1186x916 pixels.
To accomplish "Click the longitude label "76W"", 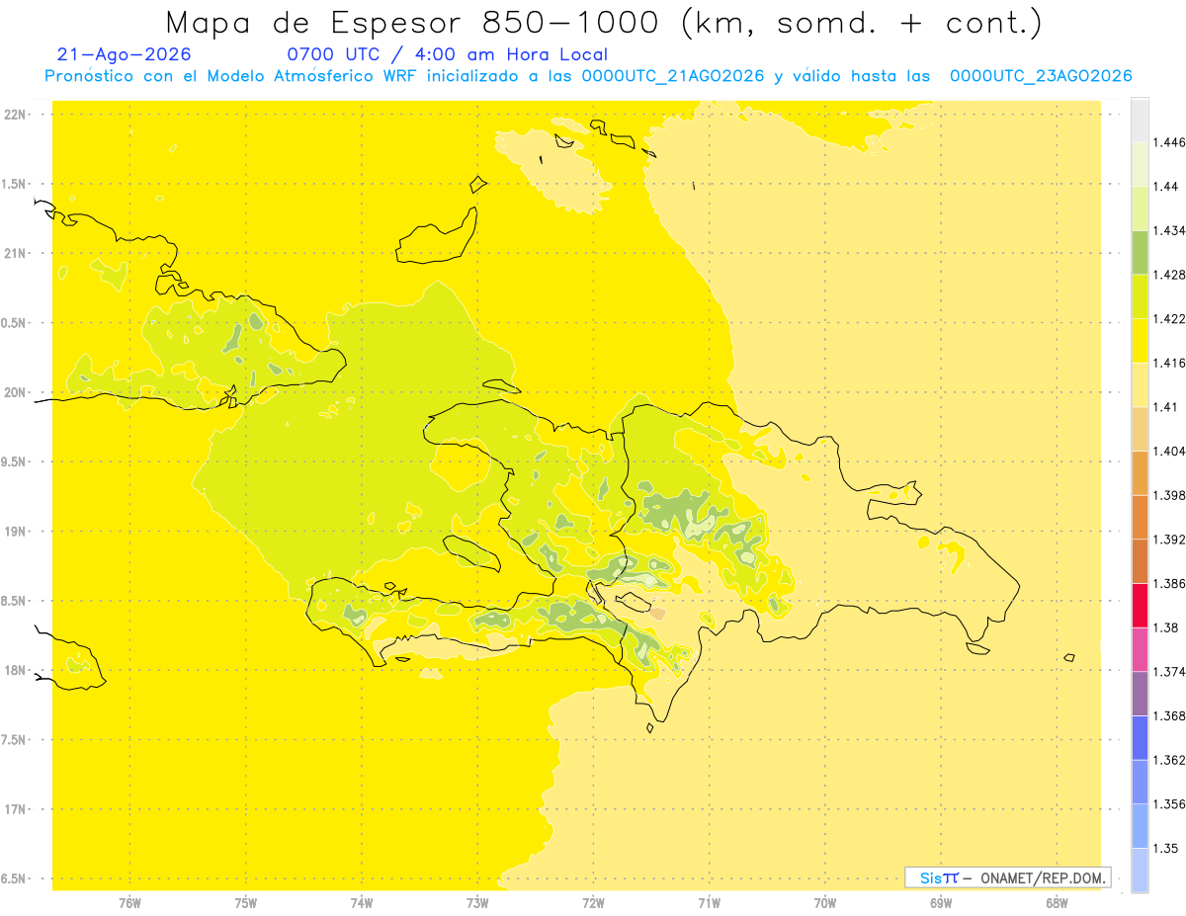I will [129, 902].
